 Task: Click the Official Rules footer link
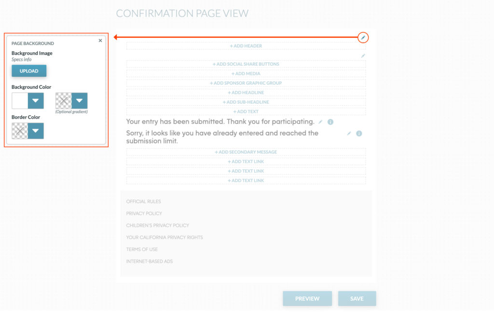(143, 201)
